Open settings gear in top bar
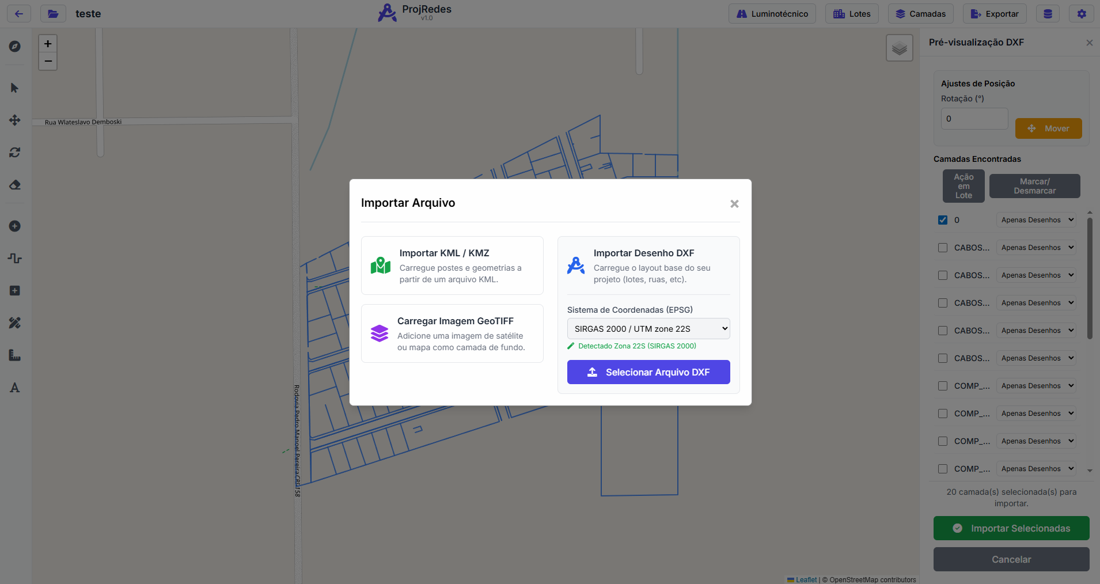Viewport: 1100px width, 584px height. point(1081,14)
